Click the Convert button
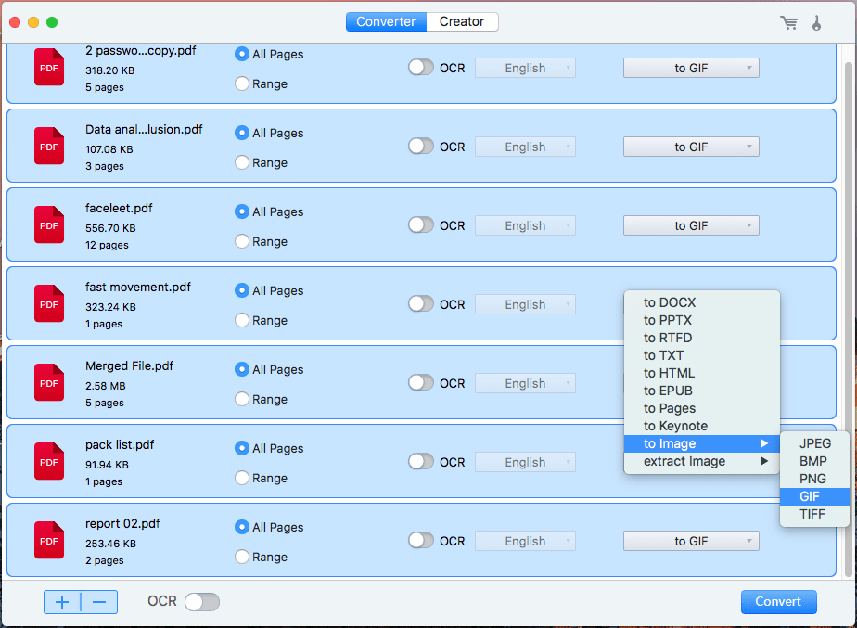Image resolution: width=857 pixels, height=628 pixels. (x=778, y=602)
